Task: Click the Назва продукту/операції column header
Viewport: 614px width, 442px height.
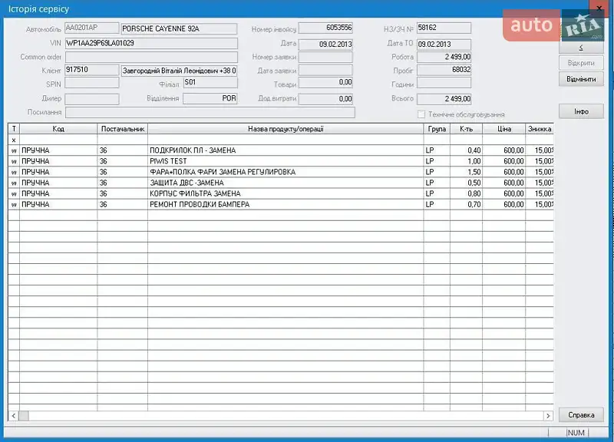Action: pyautogui.click(x=286, y=129)
